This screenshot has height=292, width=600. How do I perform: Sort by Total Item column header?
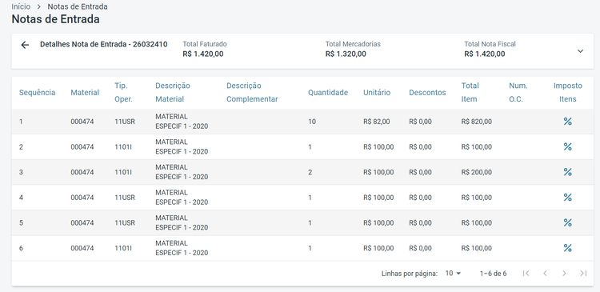click(x=470, y=92)
